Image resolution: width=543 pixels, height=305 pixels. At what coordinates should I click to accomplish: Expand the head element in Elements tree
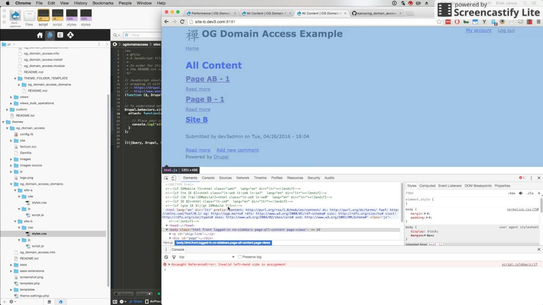point(167,225)
